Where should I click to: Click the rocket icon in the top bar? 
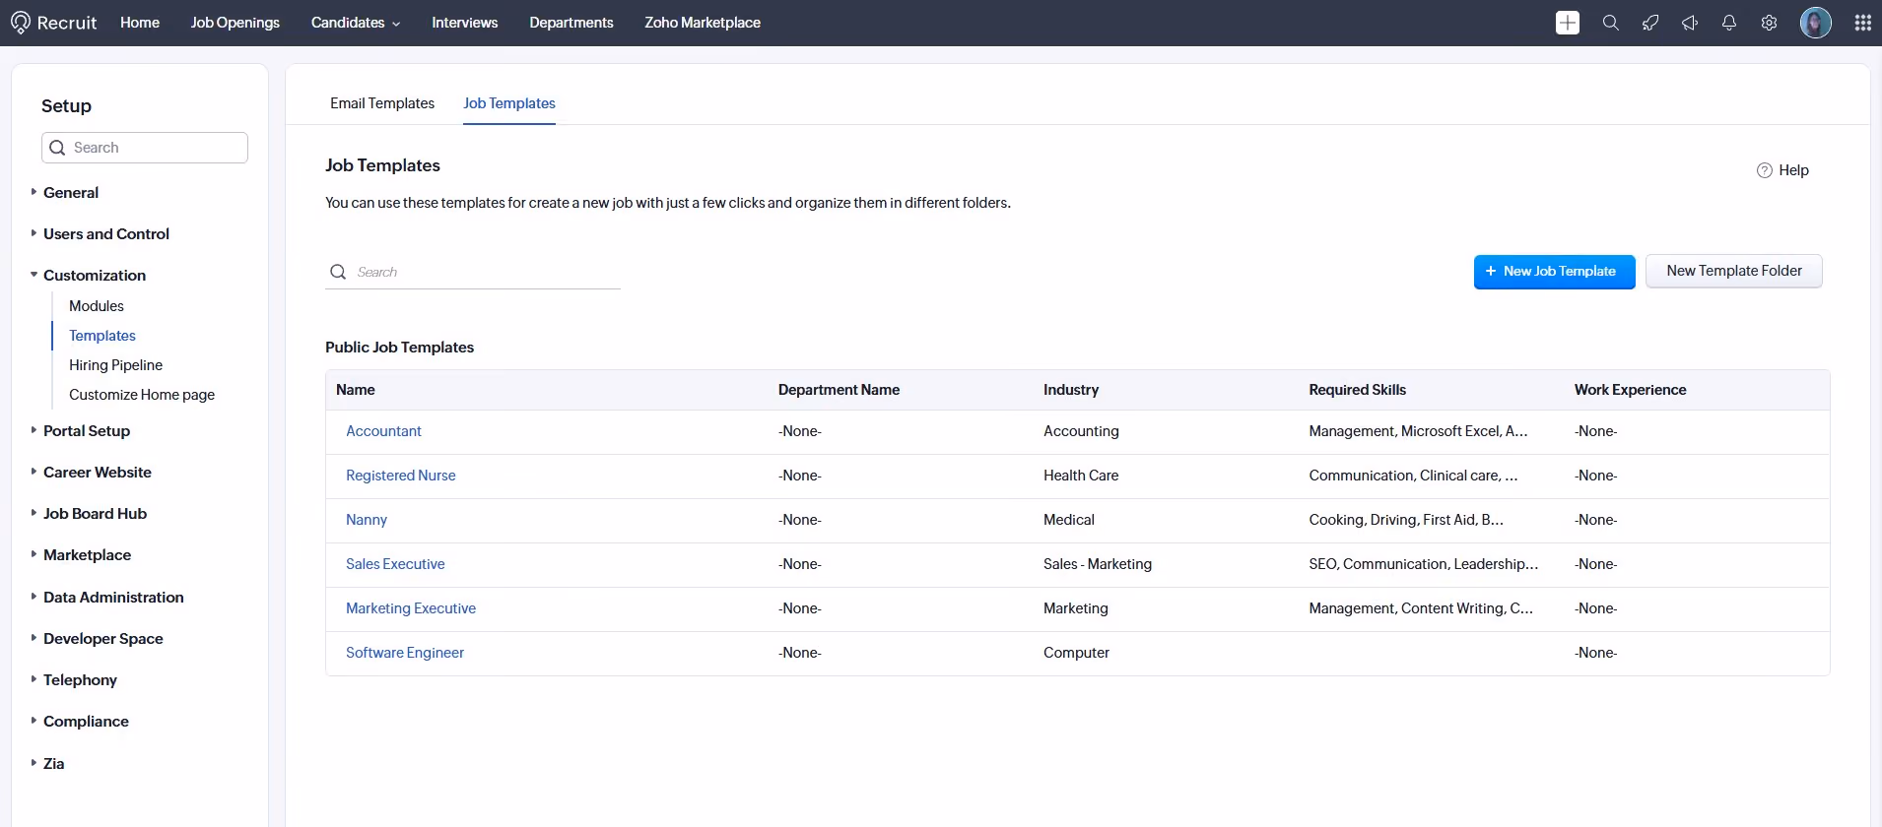click(x=1650, y=23)
